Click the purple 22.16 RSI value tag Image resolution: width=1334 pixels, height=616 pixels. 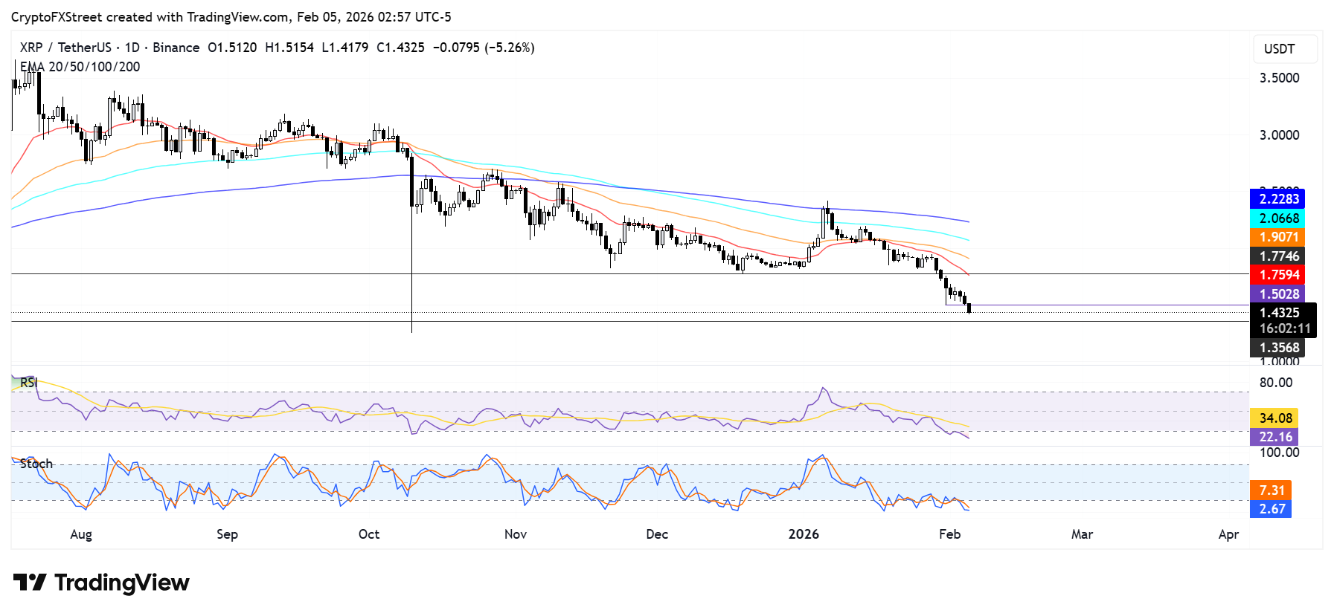pos(1274,437)
